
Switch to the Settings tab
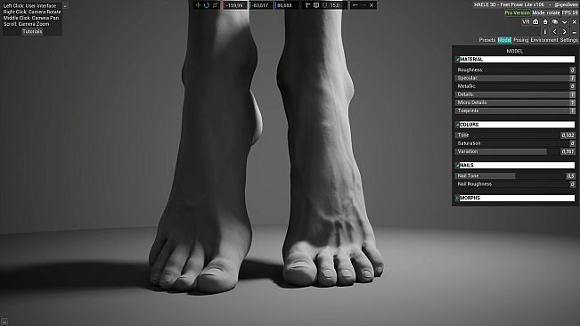click(568, 40)
